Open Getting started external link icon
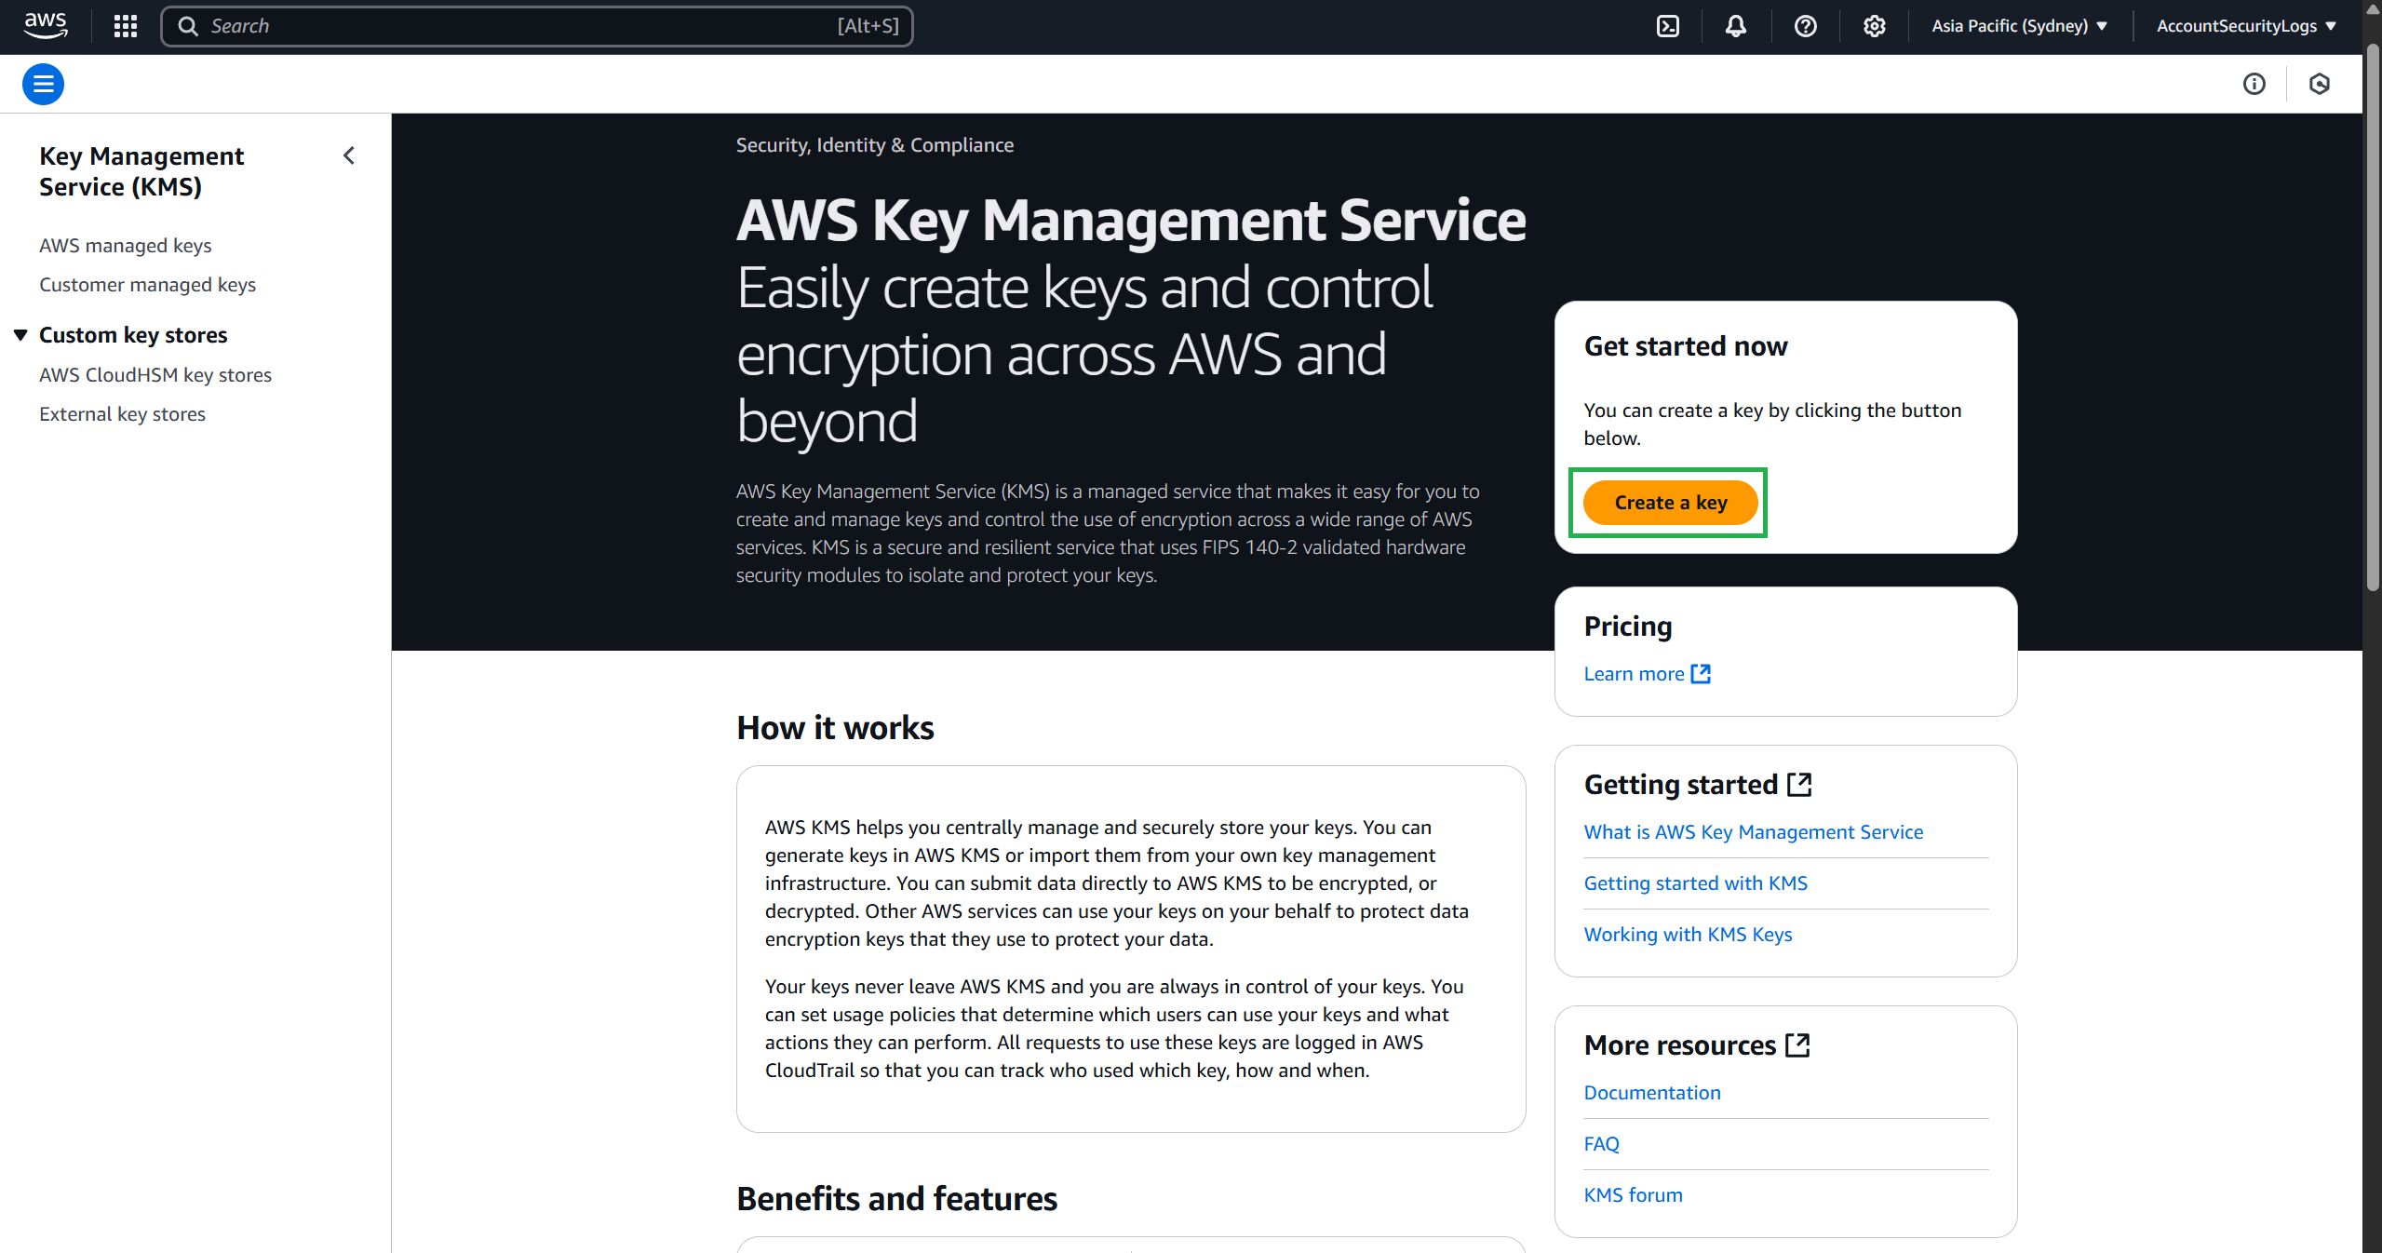The height and width of the screenshot is (1253, 2382). [x=1798, y=785]
